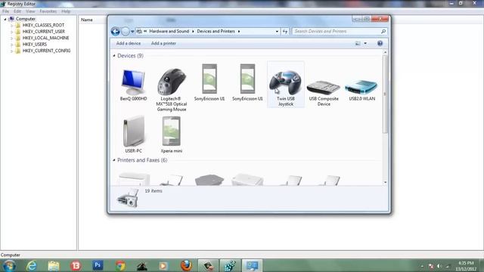Collapse the Devices (9) group

(114, 56)
